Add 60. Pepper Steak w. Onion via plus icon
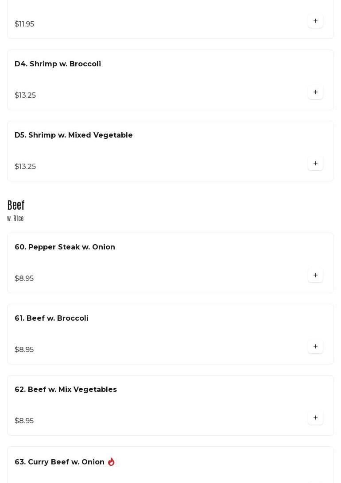 pos(315,275)
